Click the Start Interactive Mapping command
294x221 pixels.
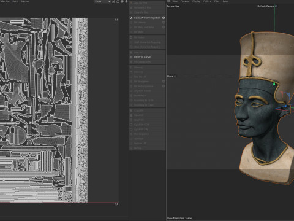147,42
